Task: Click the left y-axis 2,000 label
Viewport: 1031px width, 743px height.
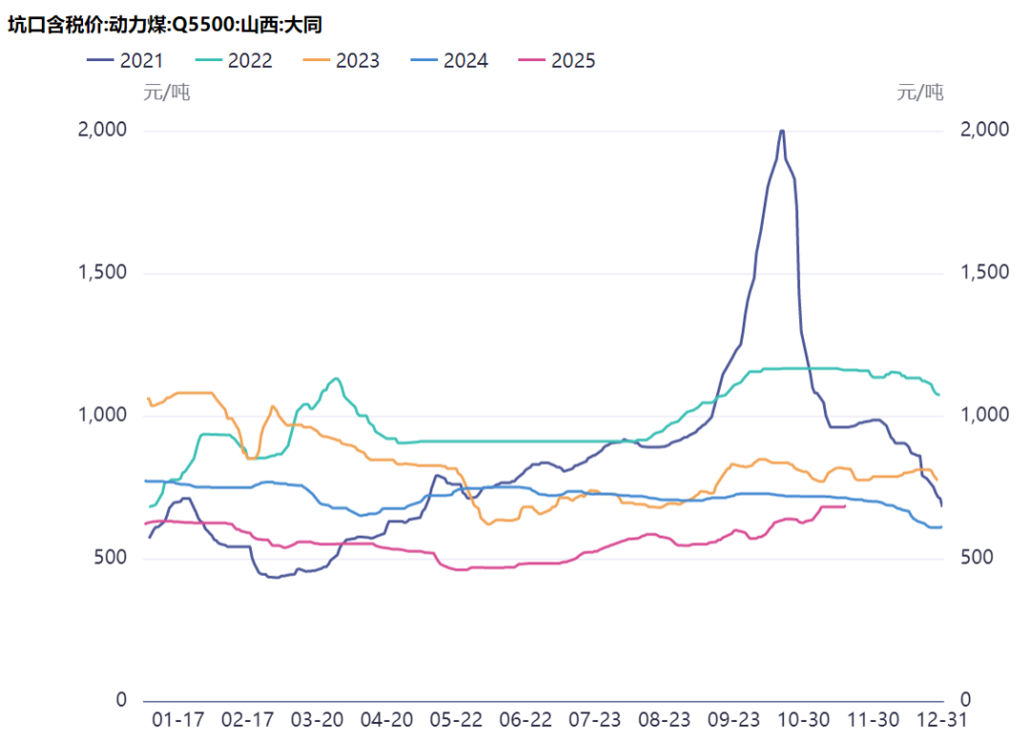Action: 101,130
